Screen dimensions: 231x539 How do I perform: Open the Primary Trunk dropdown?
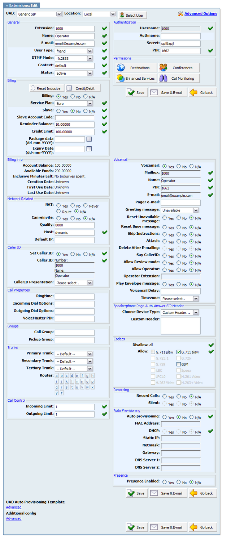tap(74, 354)
